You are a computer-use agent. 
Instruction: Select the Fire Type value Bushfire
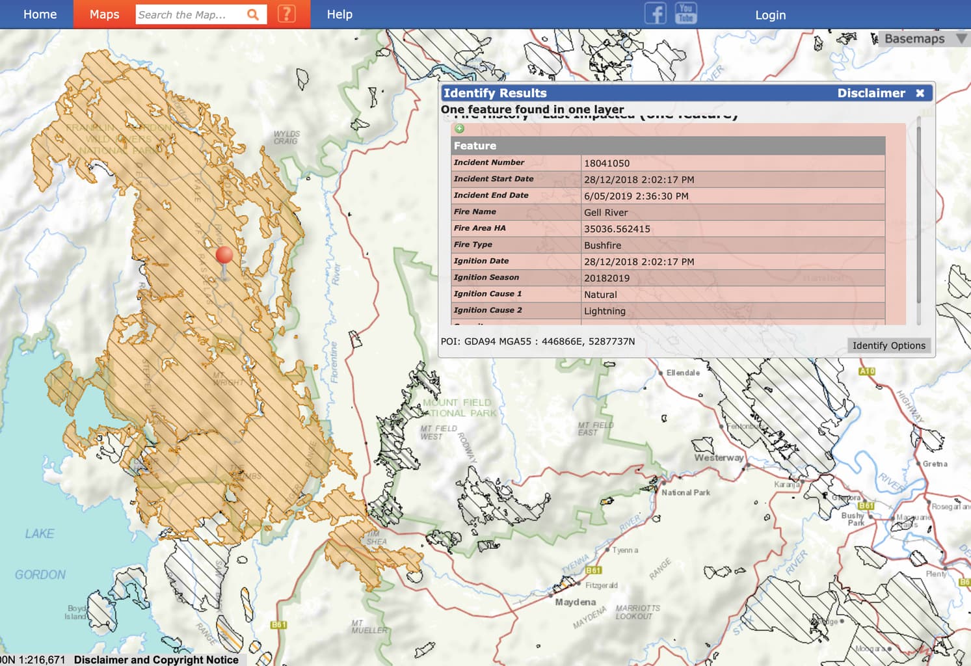coord(602,245)
